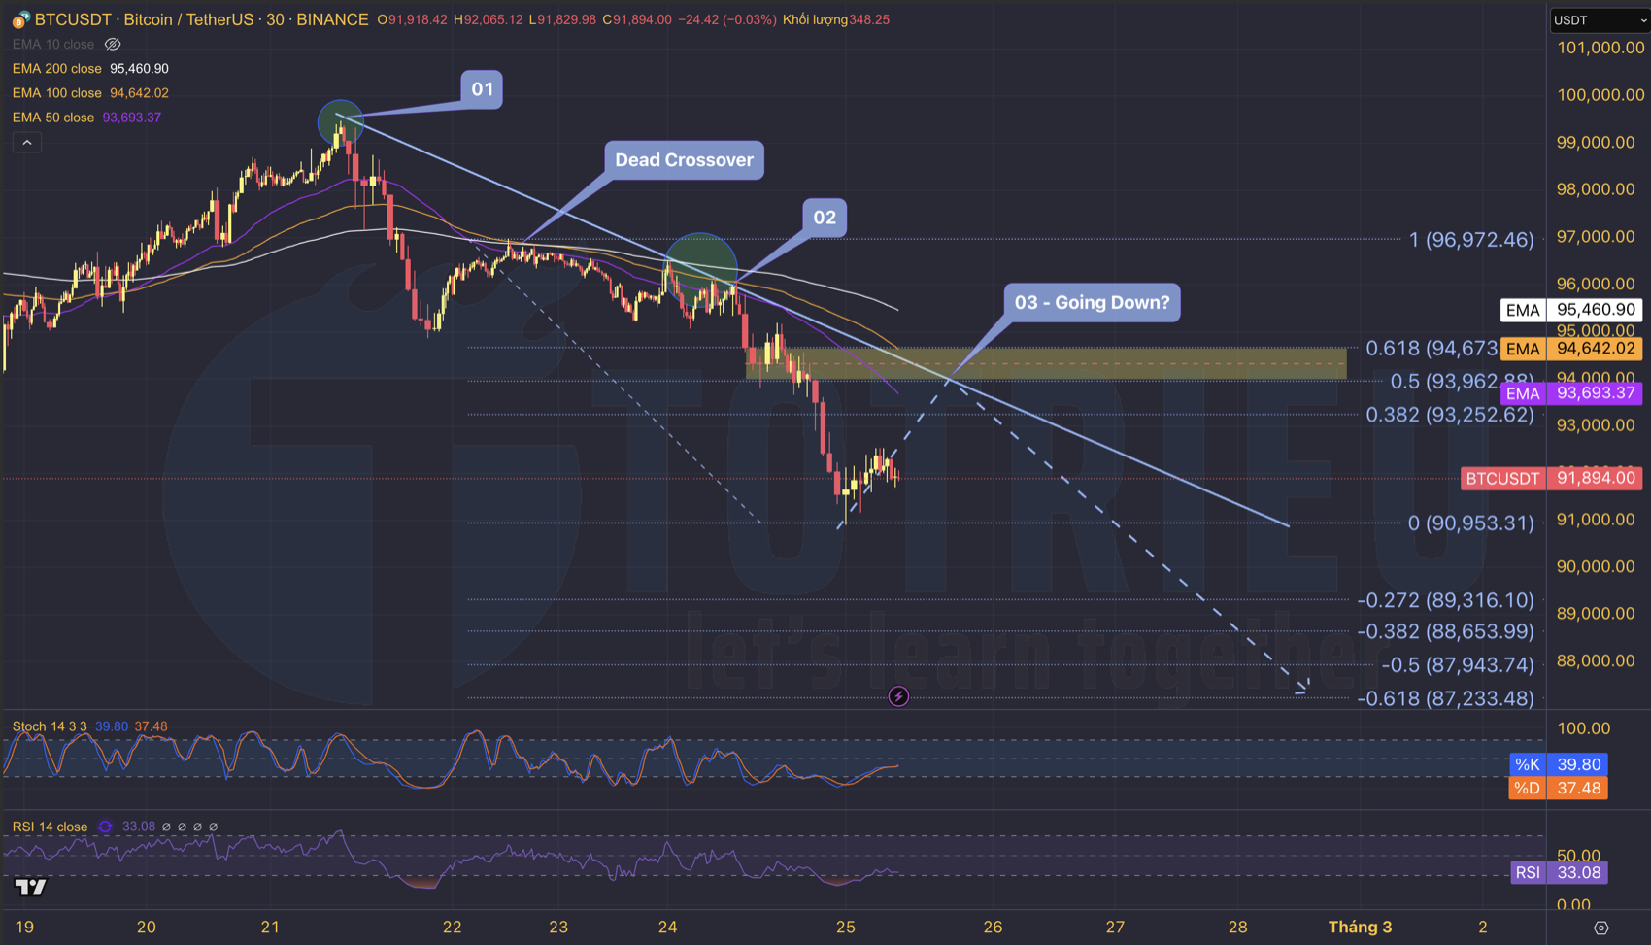
Task: Select the '03 - Going Down?' callout
Action: pos(1092,302)
